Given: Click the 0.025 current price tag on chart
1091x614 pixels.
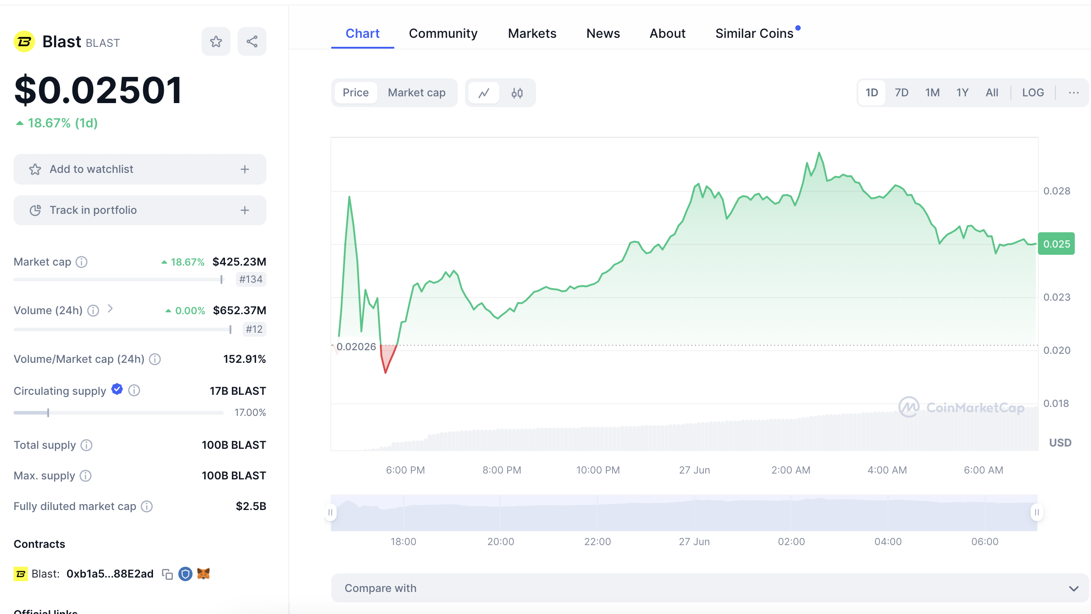Looking at the screenshot, I should pos(1056,244).
